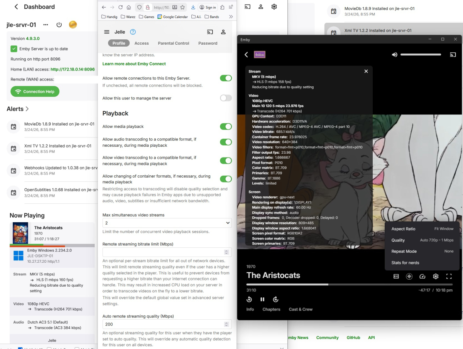Image resolution: width=463 pixels, height=349 pixels.
Task: Open subtitles CC button in player
Action: [x=396, y=276]
